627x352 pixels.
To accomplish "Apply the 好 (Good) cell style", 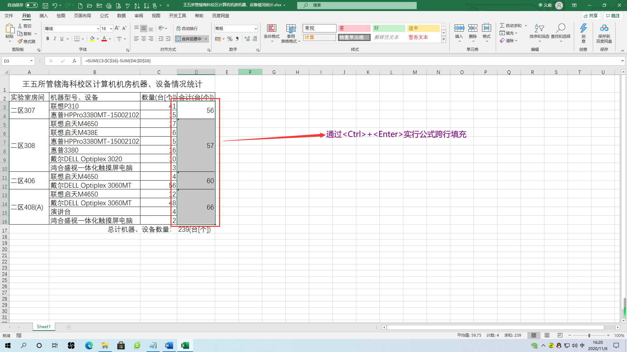I will 389,28.
